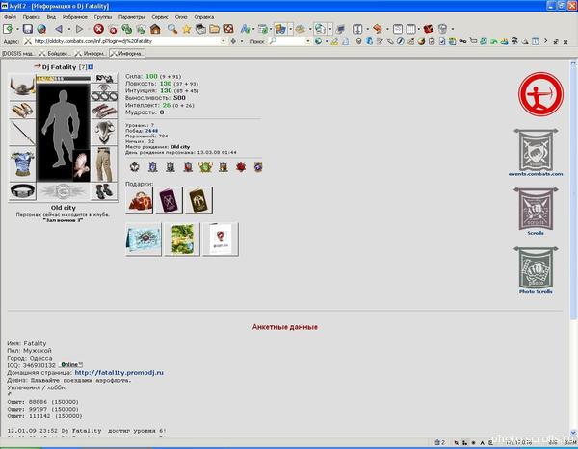578x449 pixels.
Task: Click the character silhouette image
Action: pyautogui.click(x=63, y=133)
